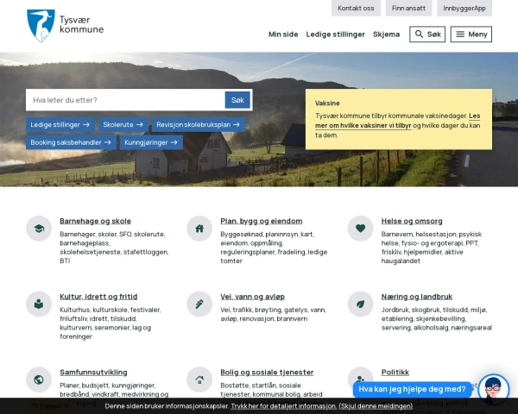Click the blue Søk button in the hero search

(x=237, y=100)
